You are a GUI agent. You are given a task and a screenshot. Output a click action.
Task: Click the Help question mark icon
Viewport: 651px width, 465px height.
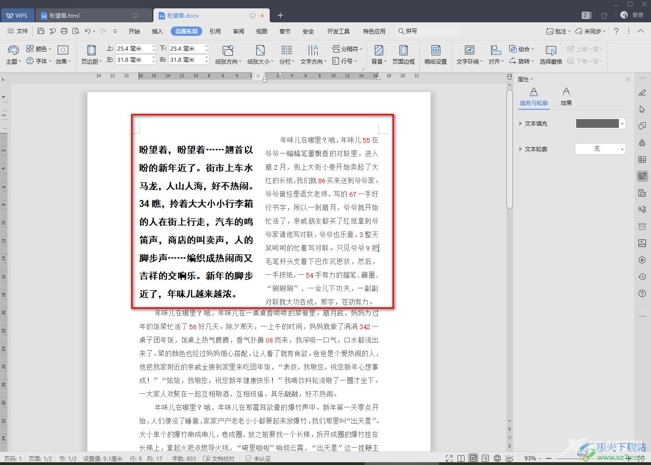pos(616,31)
